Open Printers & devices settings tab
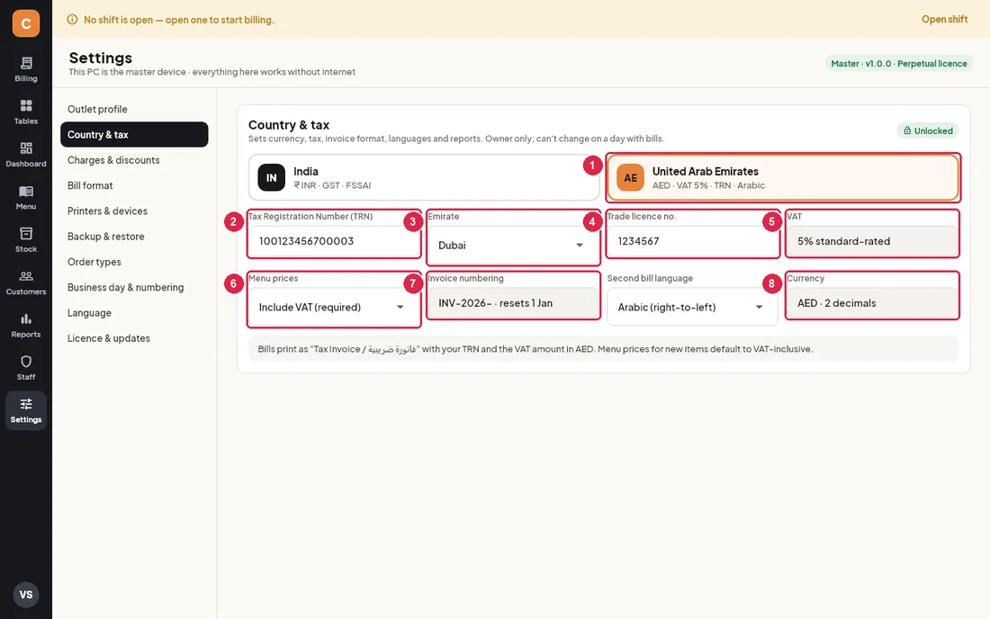990x619 pixels. [x=134, y=211]
